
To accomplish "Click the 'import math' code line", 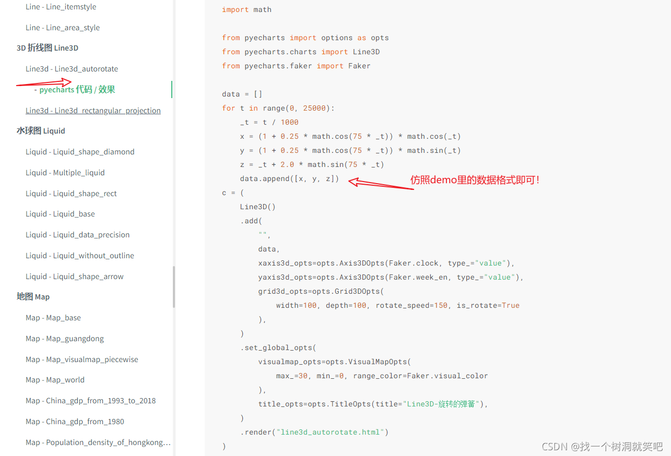I will tap(246, 9).
